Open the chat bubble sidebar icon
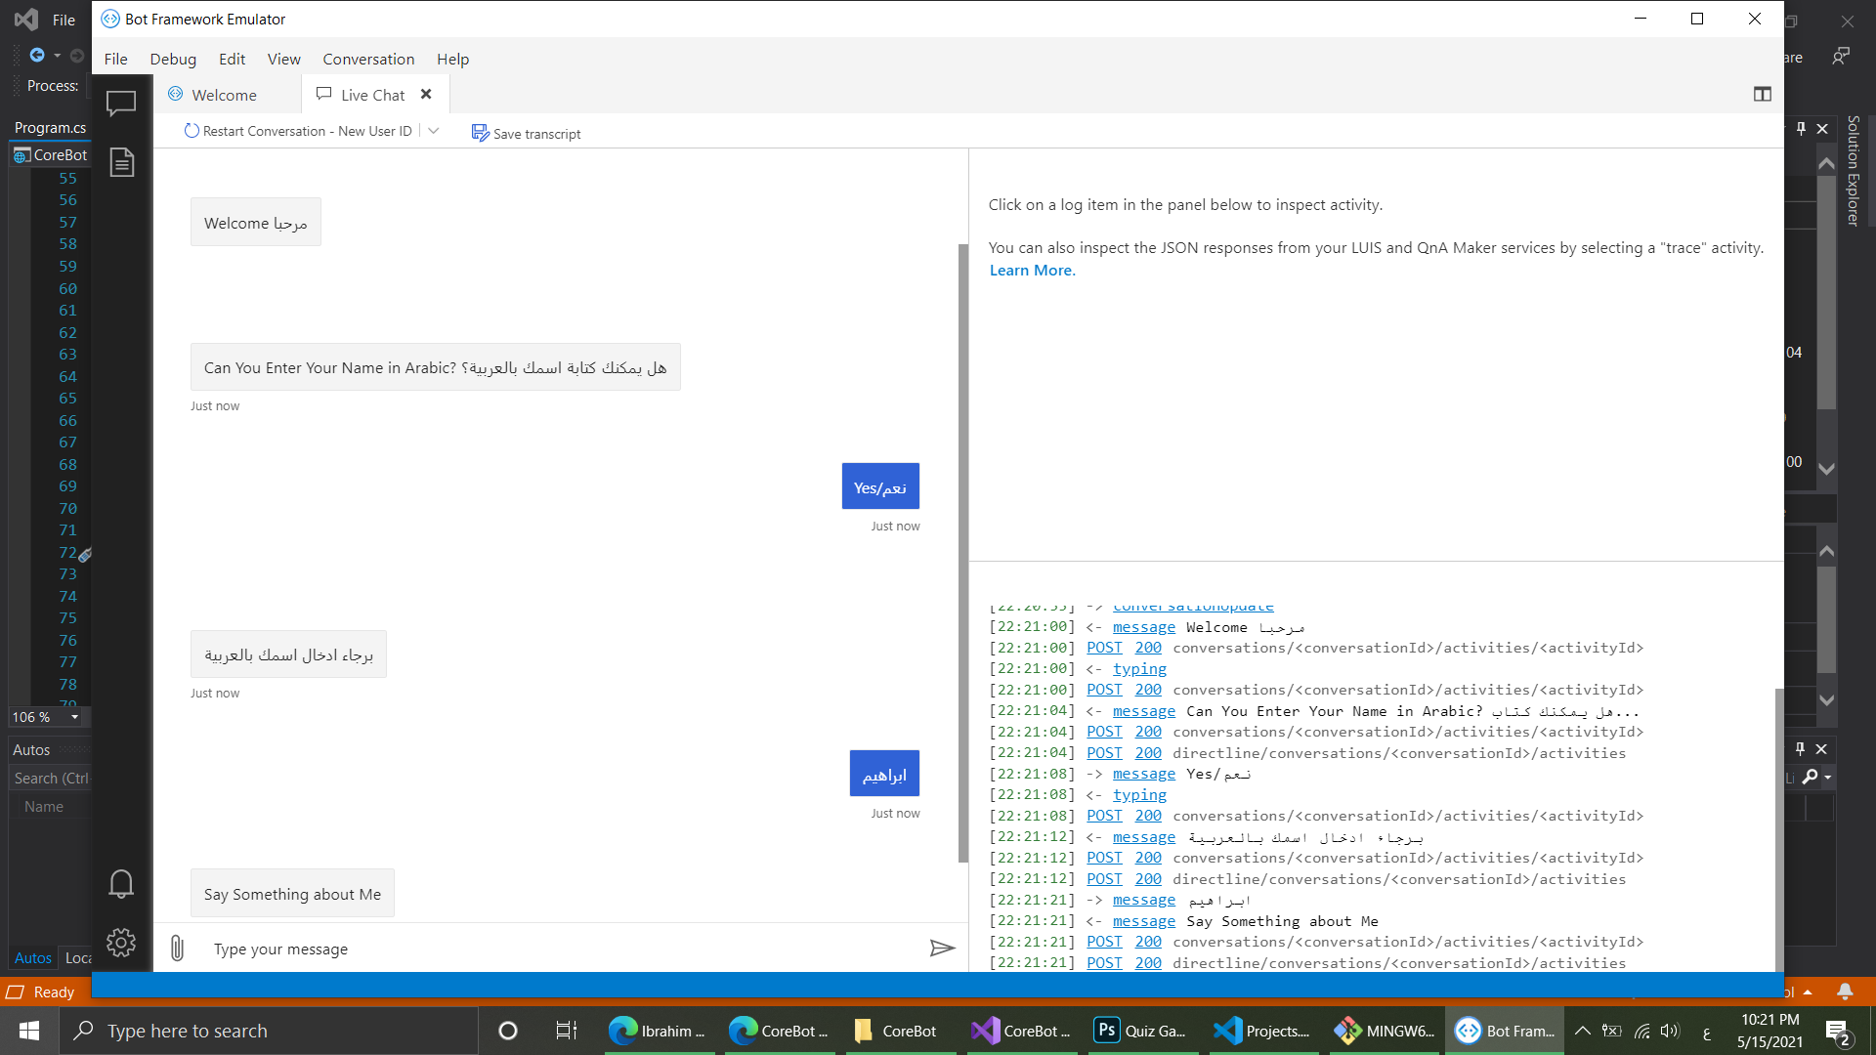The width and height of the screenshot is (1876, 1055). click(121, 103)
